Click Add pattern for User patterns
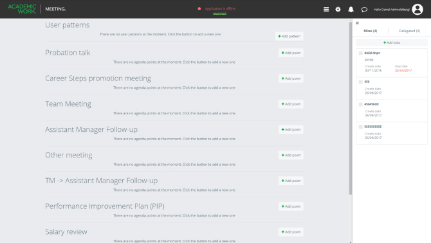This screenshot has width=431, height=243. [x=289, y=36]
